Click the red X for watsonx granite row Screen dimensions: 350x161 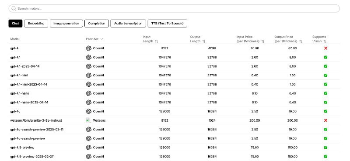pyautogui.click(x=325, y=120)
